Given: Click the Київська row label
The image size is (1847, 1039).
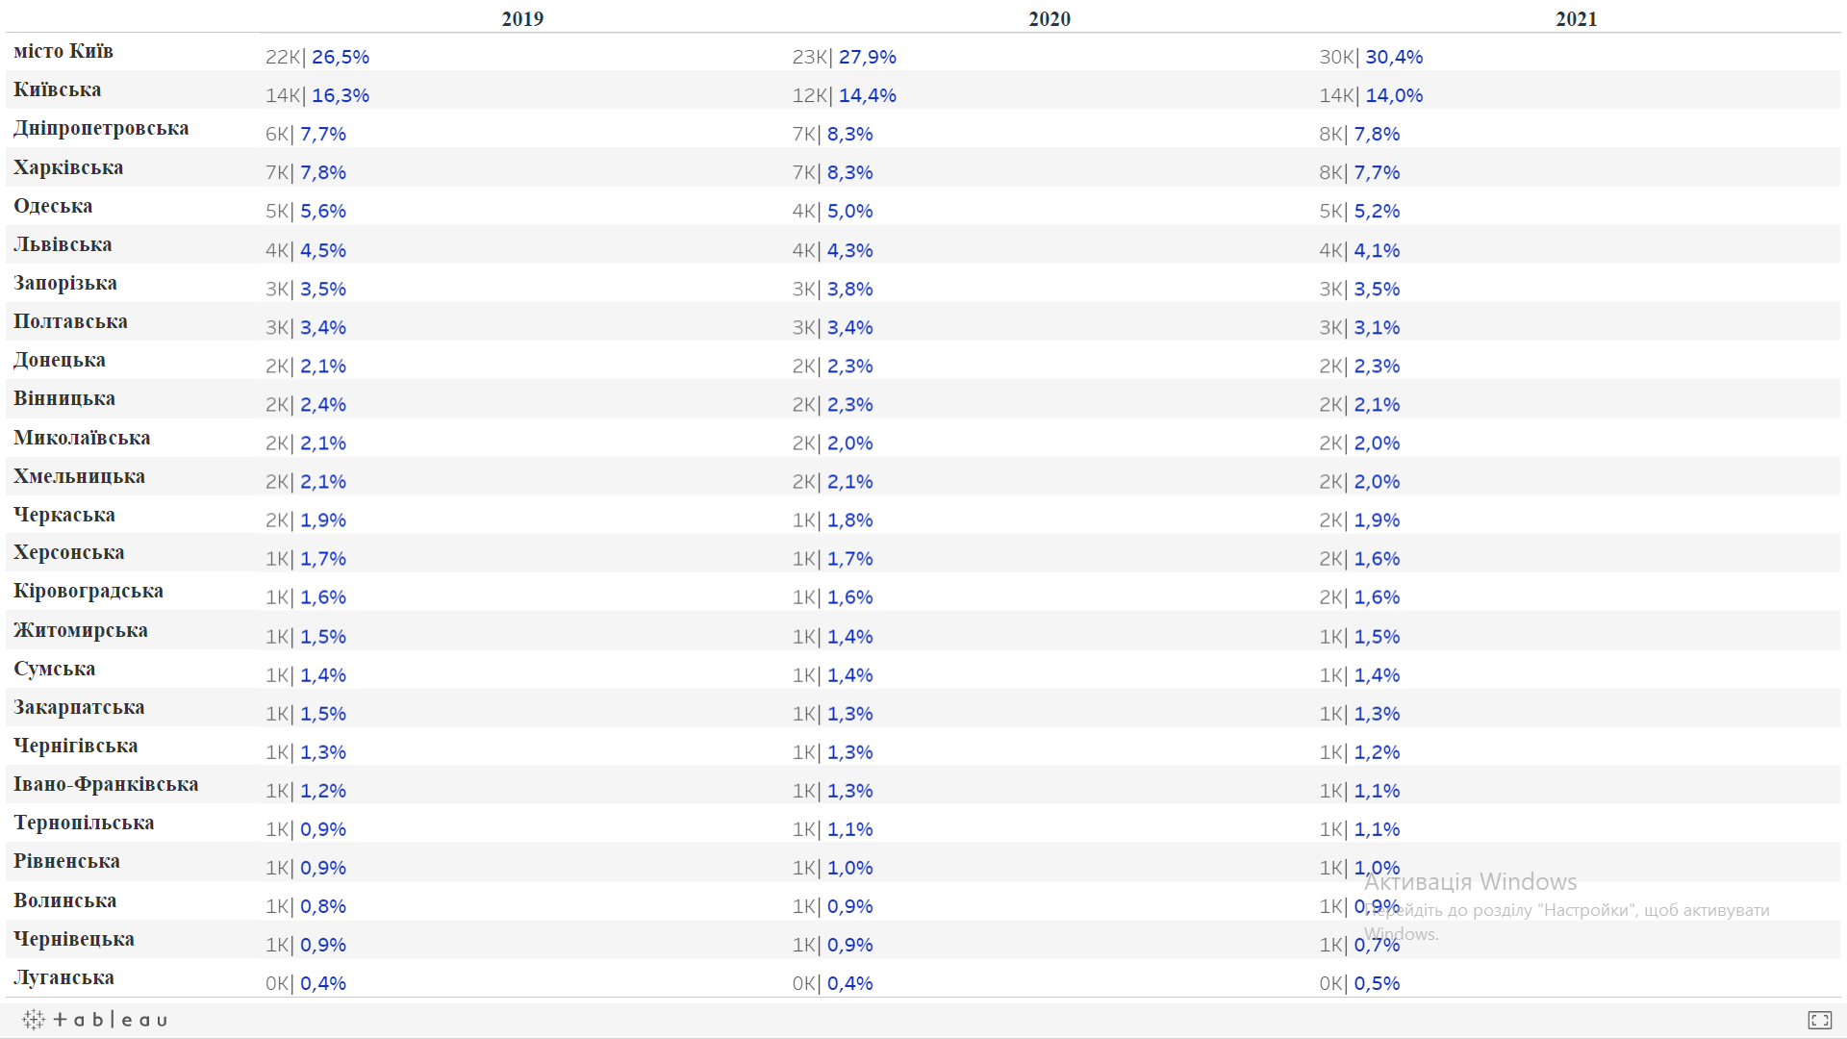Looking at the screenshot, I should pos(58,90).
